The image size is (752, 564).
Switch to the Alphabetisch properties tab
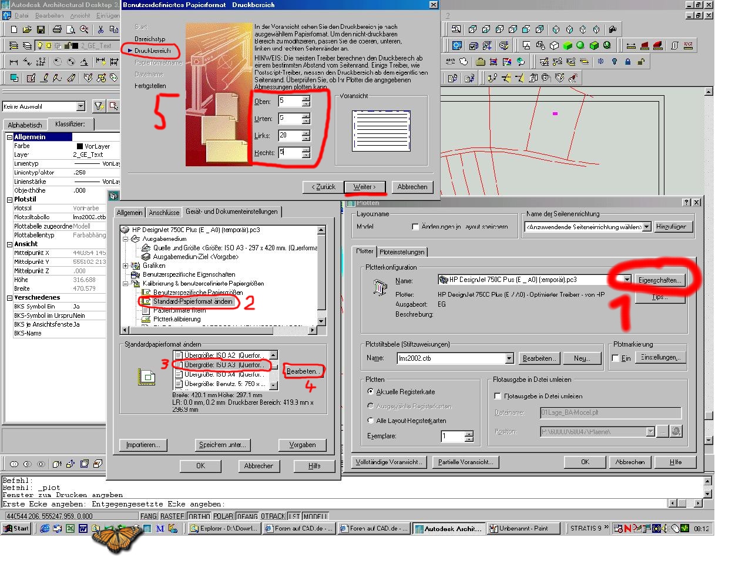25,125
